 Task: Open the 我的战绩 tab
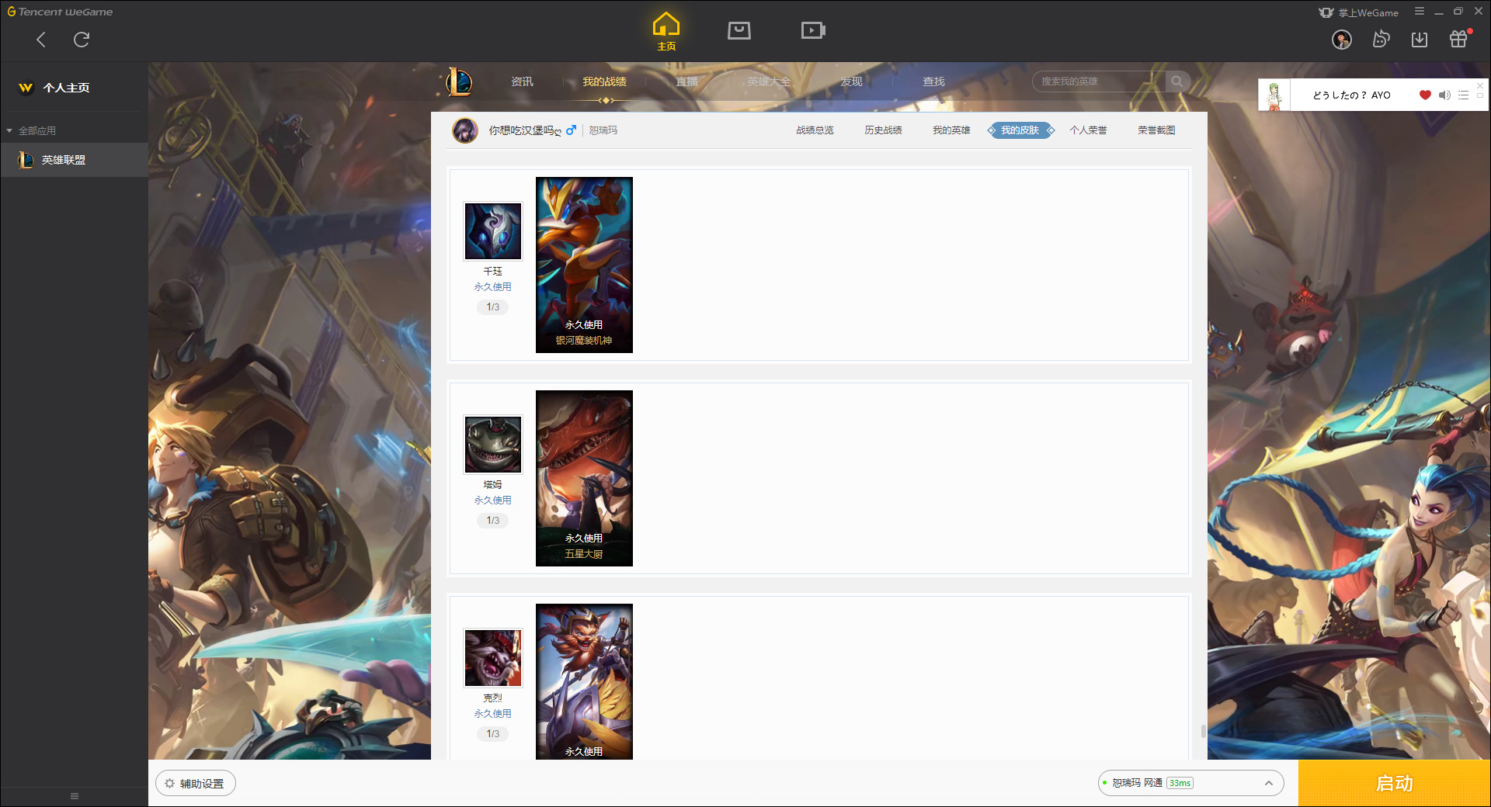tap(604, 81)
